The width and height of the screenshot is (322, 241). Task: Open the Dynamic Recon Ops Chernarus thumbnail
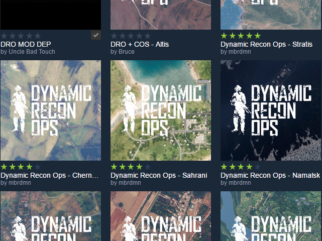pyautogui.click(x=51, y=110)
